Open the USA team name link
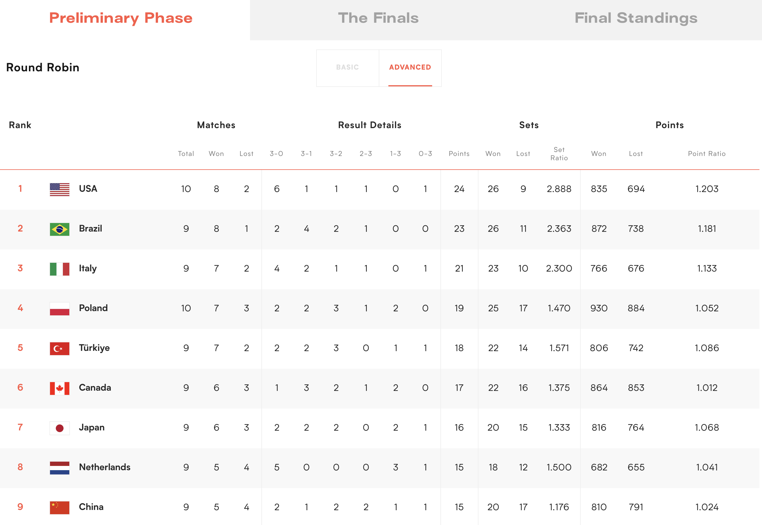 tap(88, 189)
